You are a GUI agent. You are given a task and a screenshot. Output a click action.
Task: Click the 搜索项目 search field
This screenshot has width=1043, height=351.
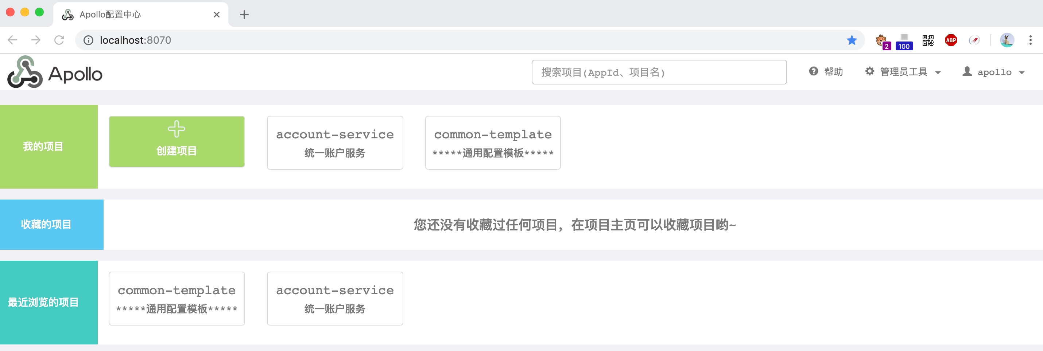coord(659,72)
